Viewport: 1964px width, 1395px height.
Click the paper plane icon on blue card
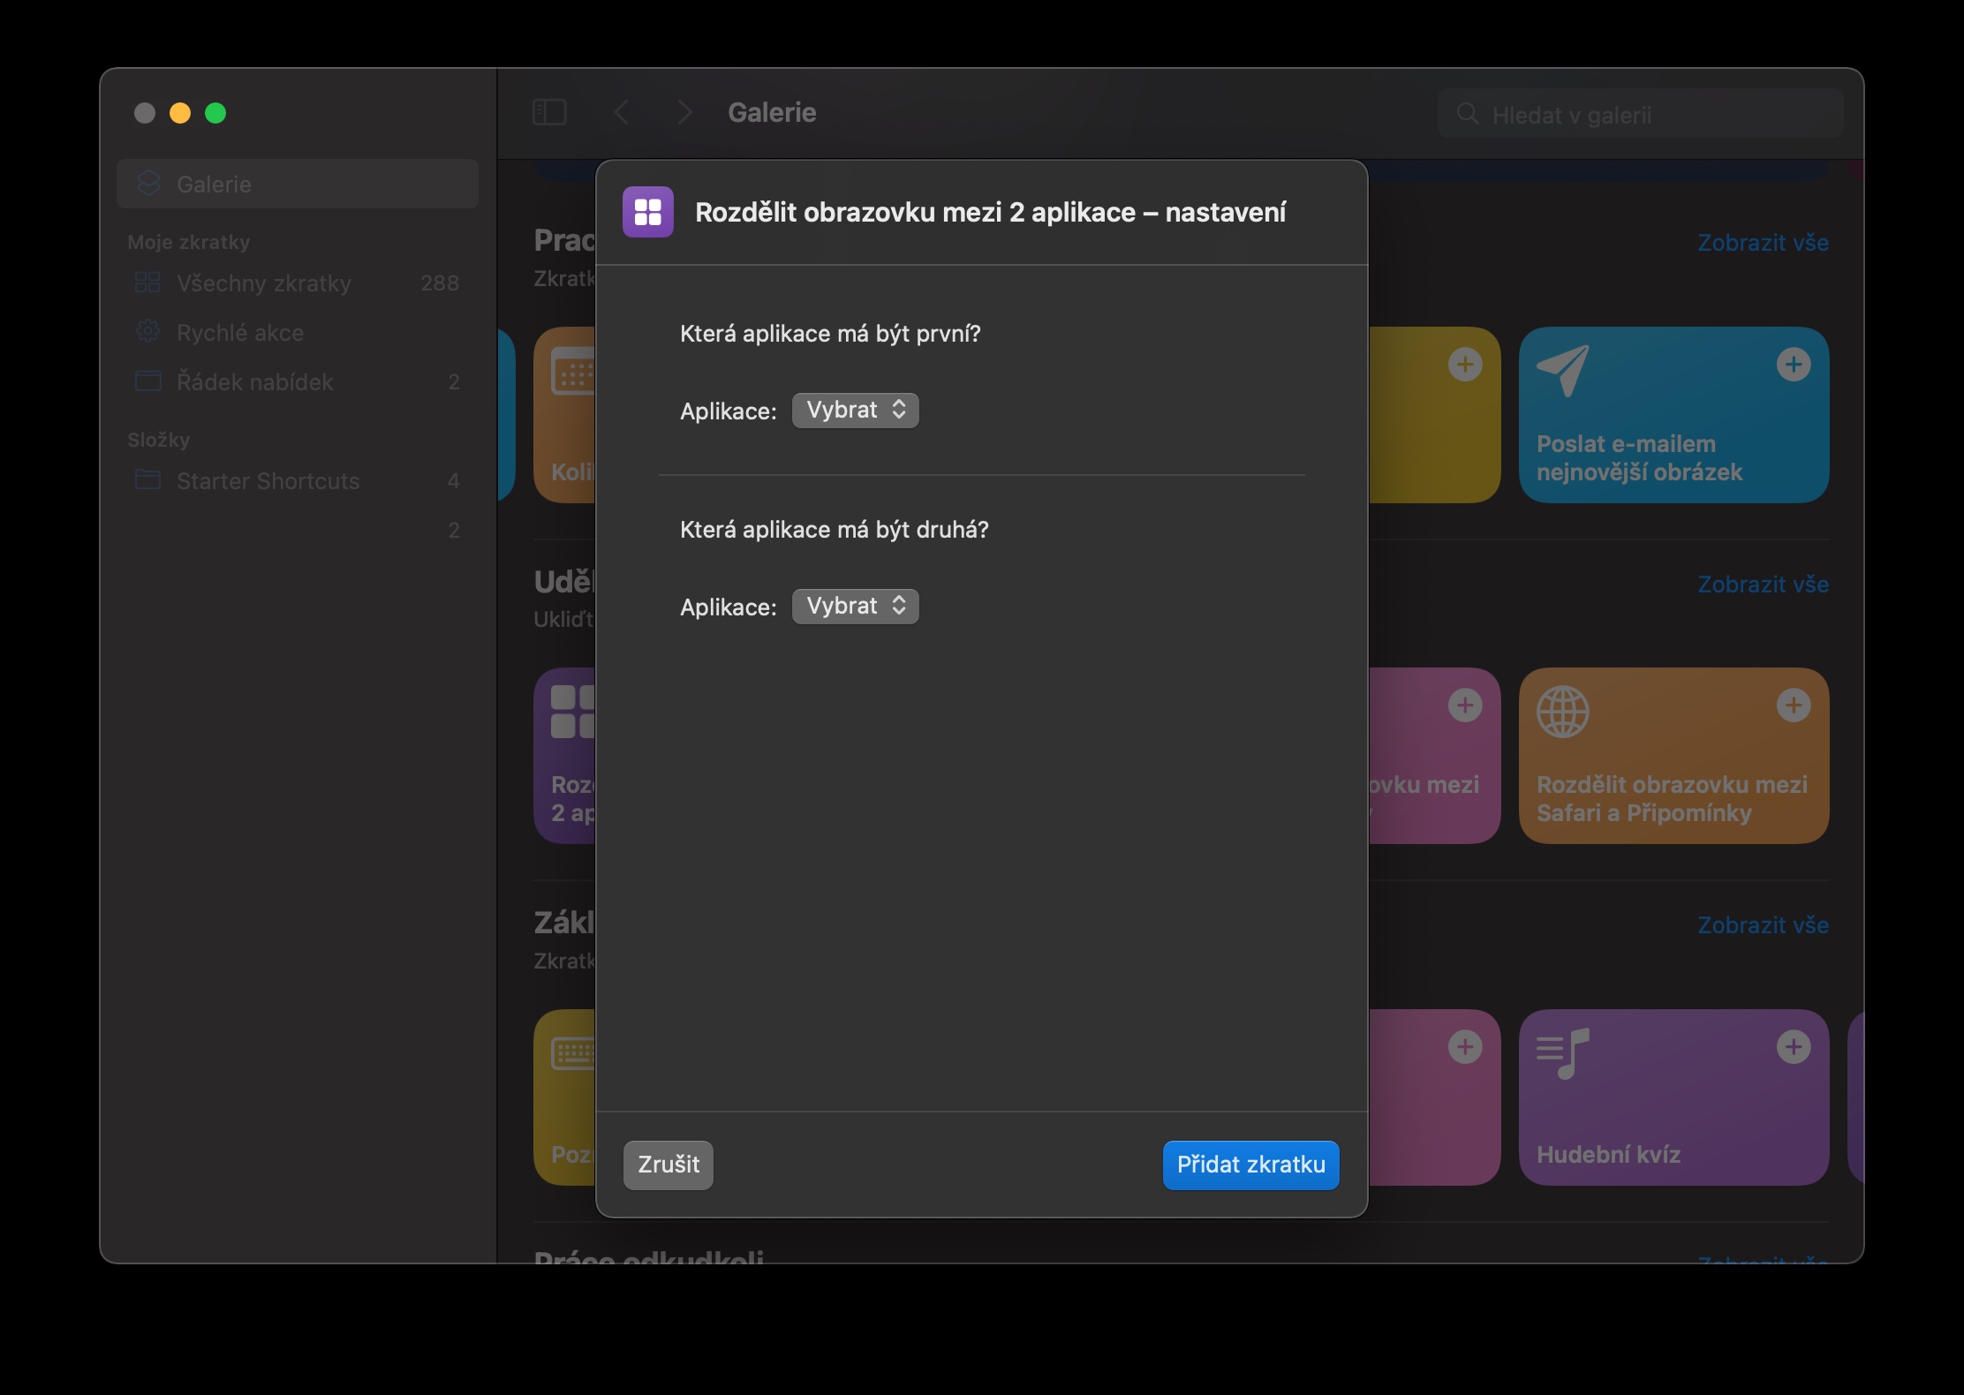pos(1562,370)
